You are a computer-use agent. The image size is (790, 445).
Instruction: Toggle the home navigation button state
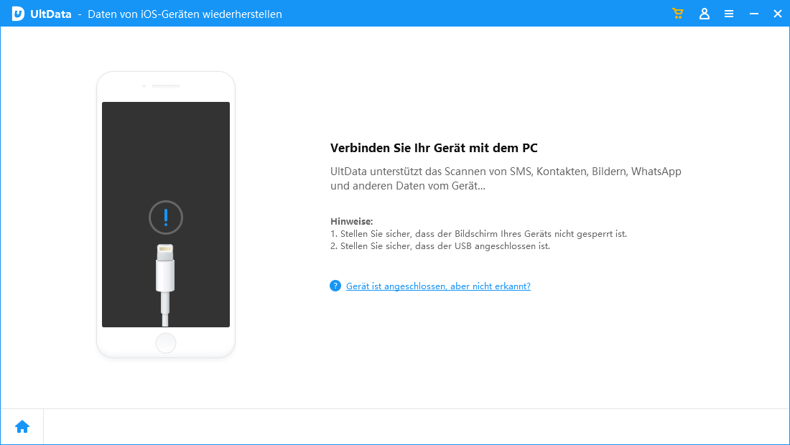coord(22,426)
